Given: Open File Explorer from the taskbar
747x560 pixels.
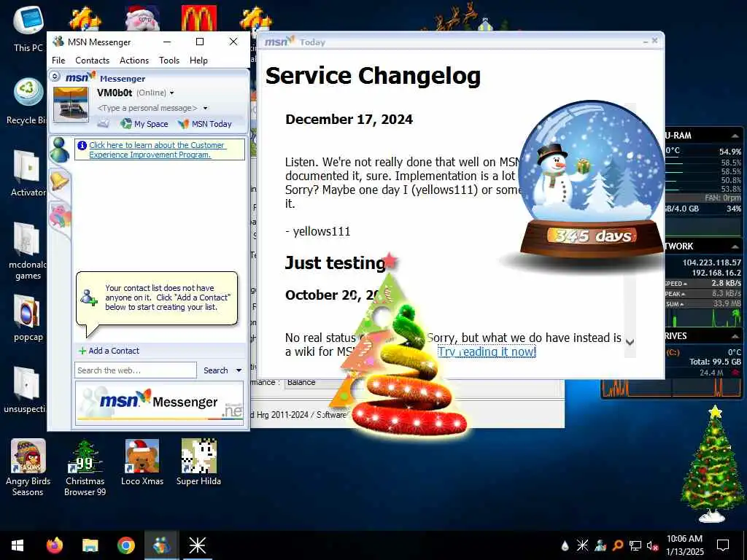Looking at the screenshot, I should tap(90, 545).
